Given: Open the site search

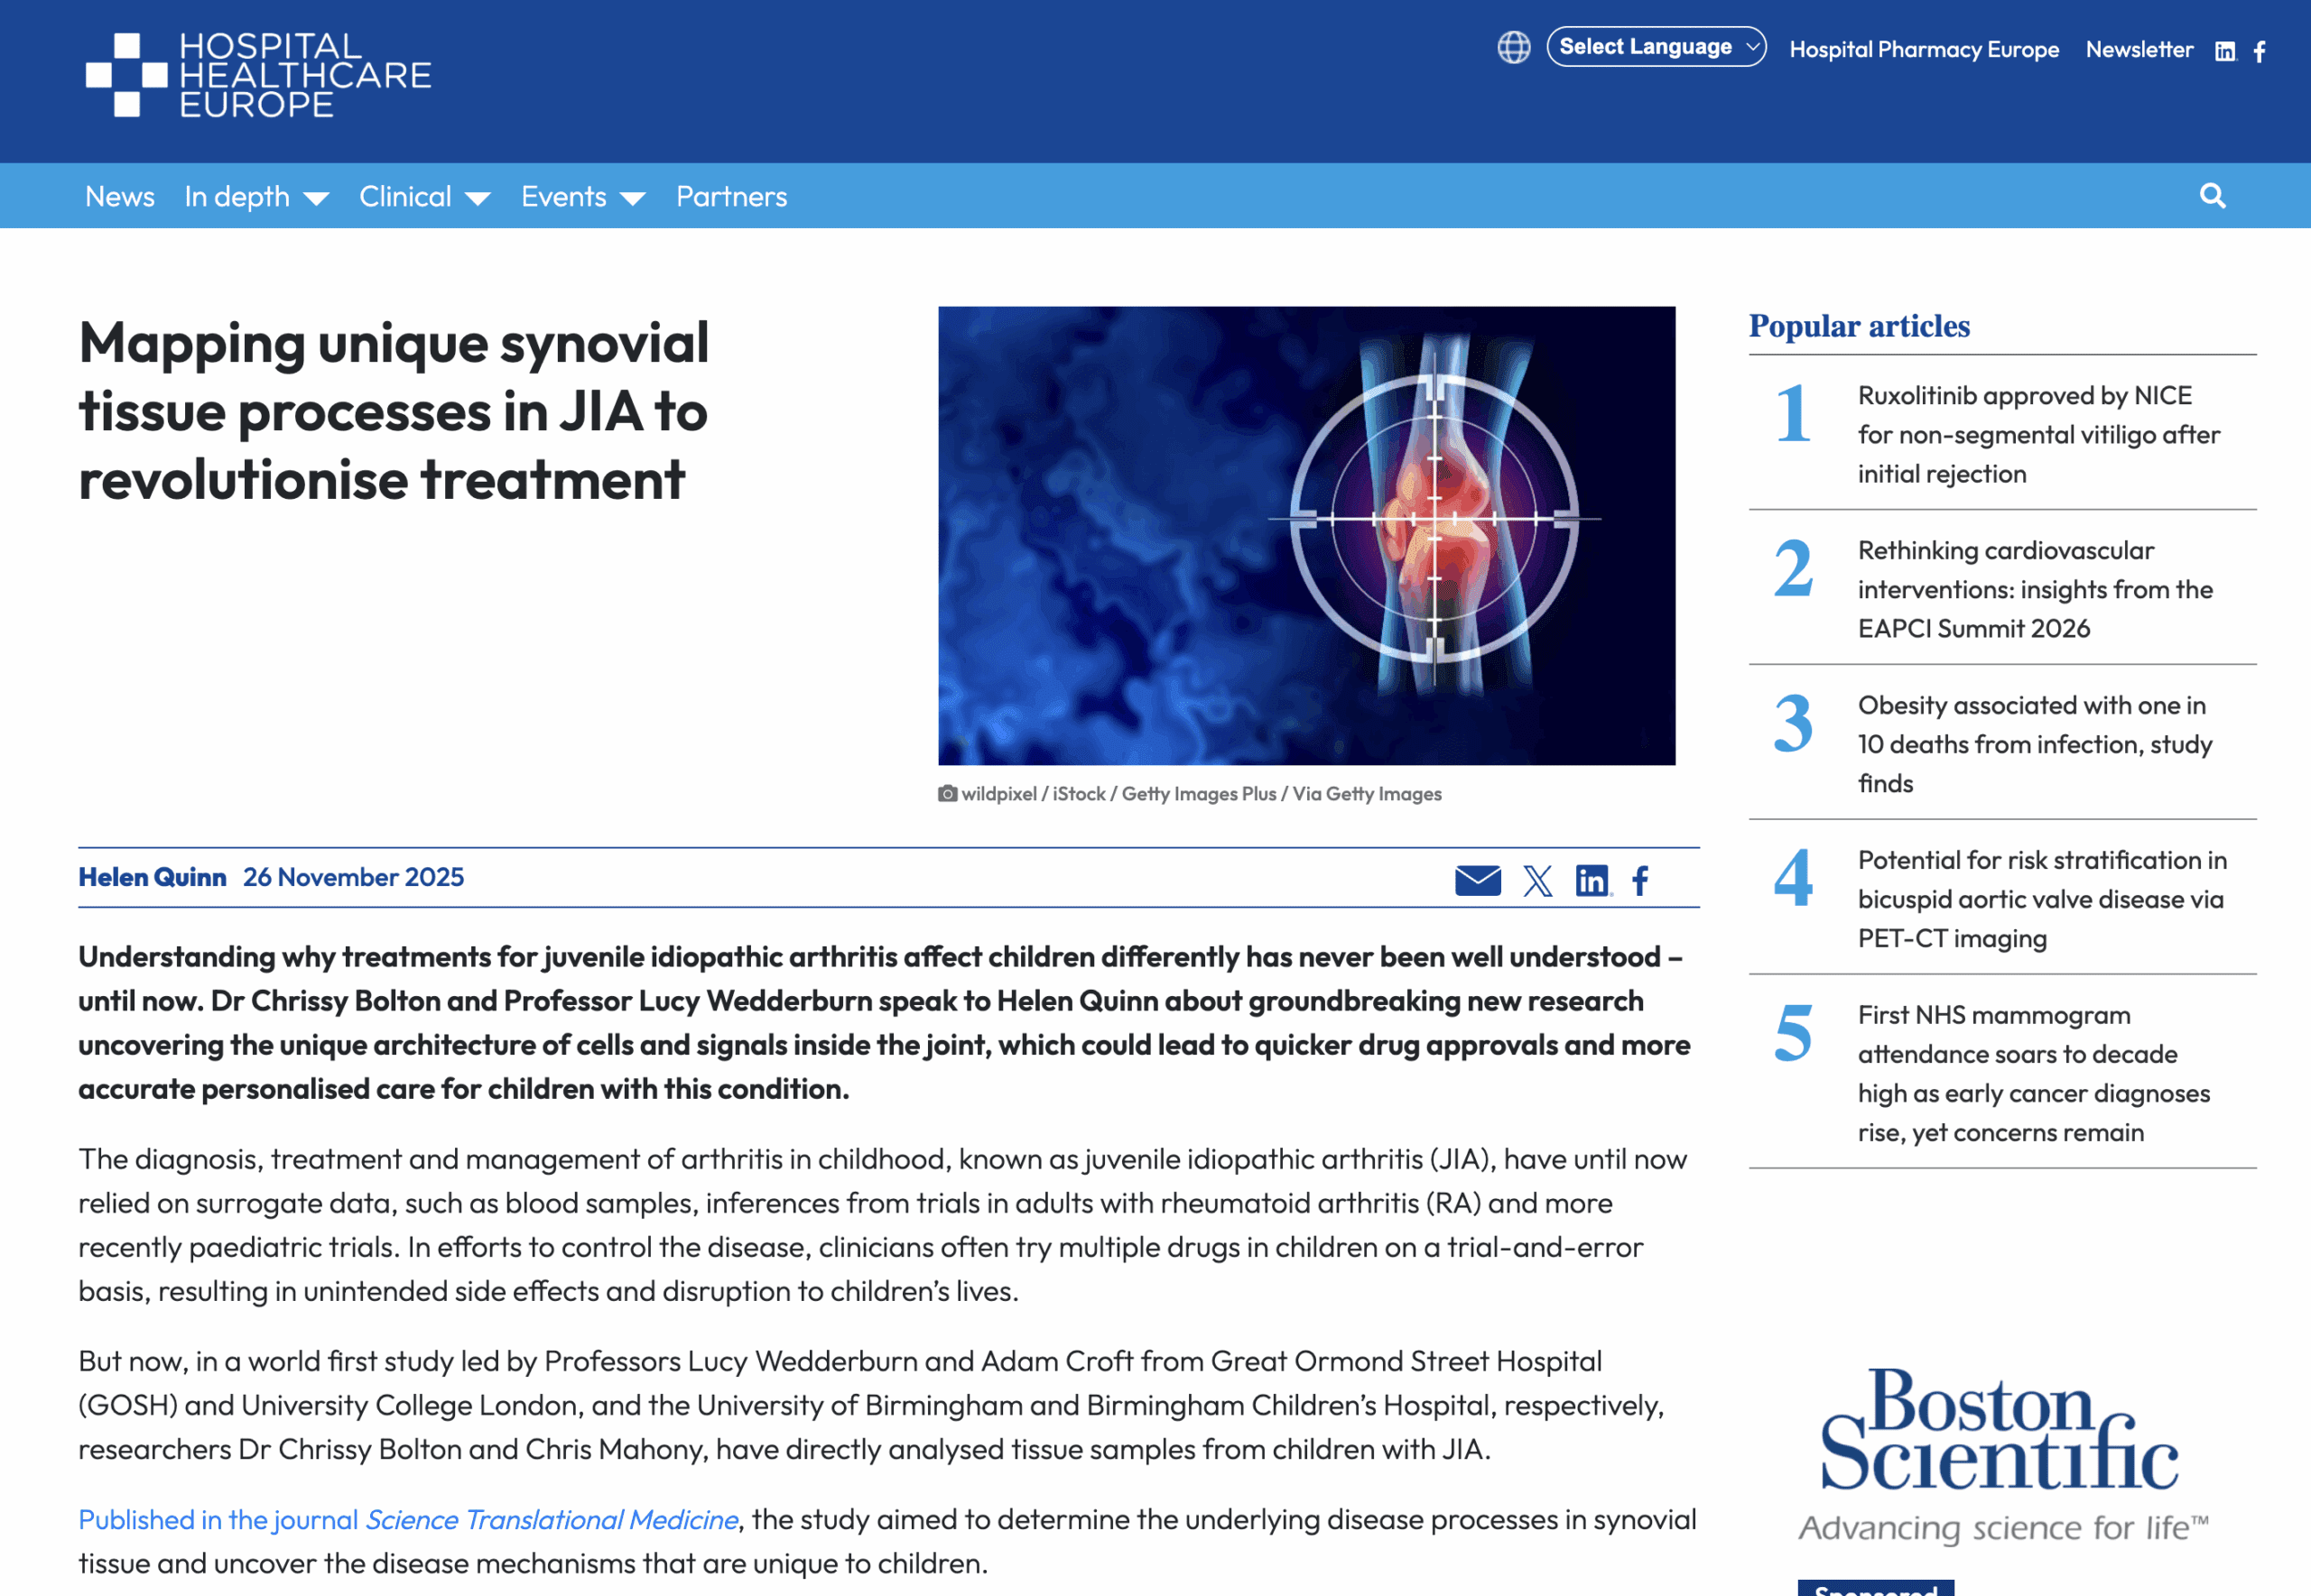Looking at the screenshot, I should click(x=2213, y=196).
